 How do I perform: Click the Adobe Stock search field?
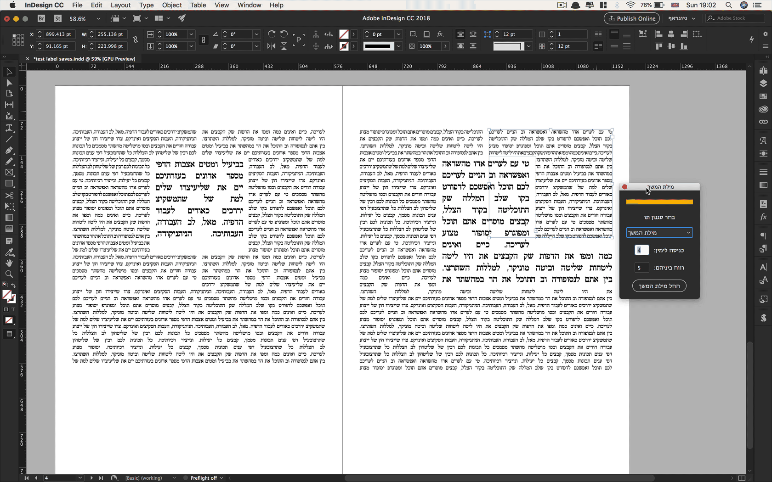coord(735,18)
